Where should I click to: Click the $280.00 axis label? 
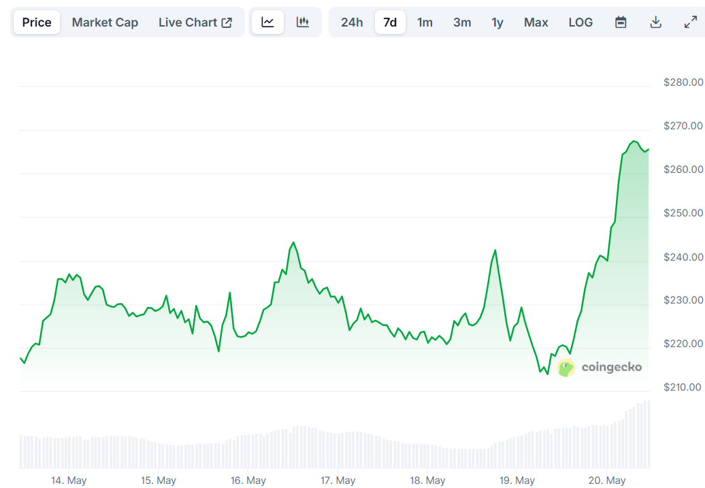pos(683,82)
